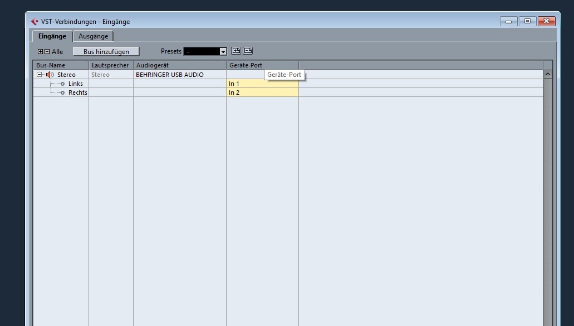Viewport: 574px width, 326px height.
Task: Select the Links channel row
Action: (288, 84)
